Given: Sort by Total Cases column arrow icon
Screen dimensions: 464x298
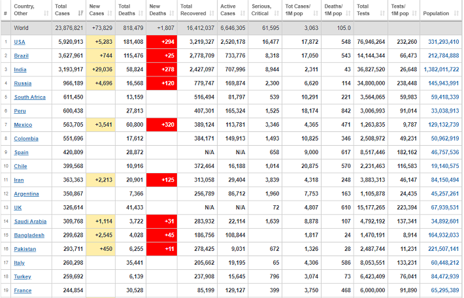Looking at the screenshot, I should pos(80,13).
